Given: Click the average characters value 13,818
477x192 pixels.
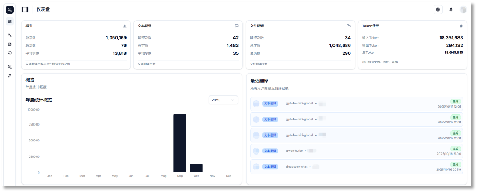Looking at the screenshot, I should click(x=120, y=53).
